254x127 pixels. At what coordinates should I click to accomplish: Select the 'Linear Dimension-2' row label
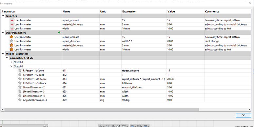click(34, 87)
